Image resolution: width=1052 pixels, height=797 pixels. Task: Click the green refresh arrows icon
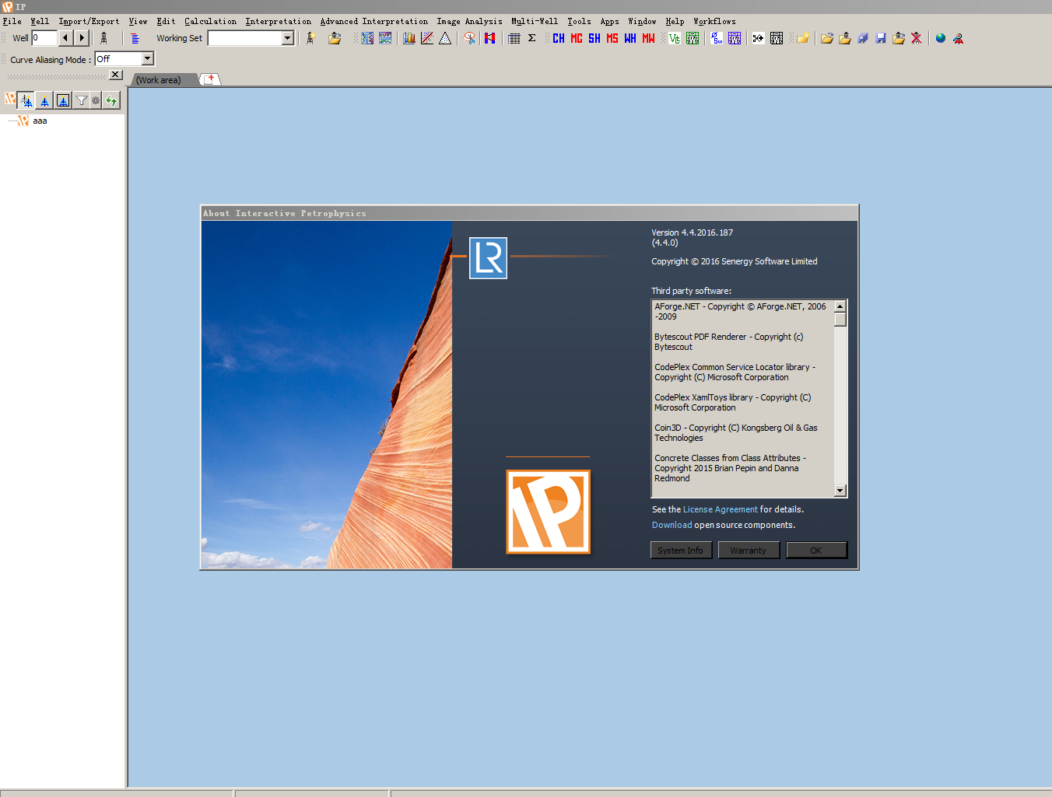(112, 100)
